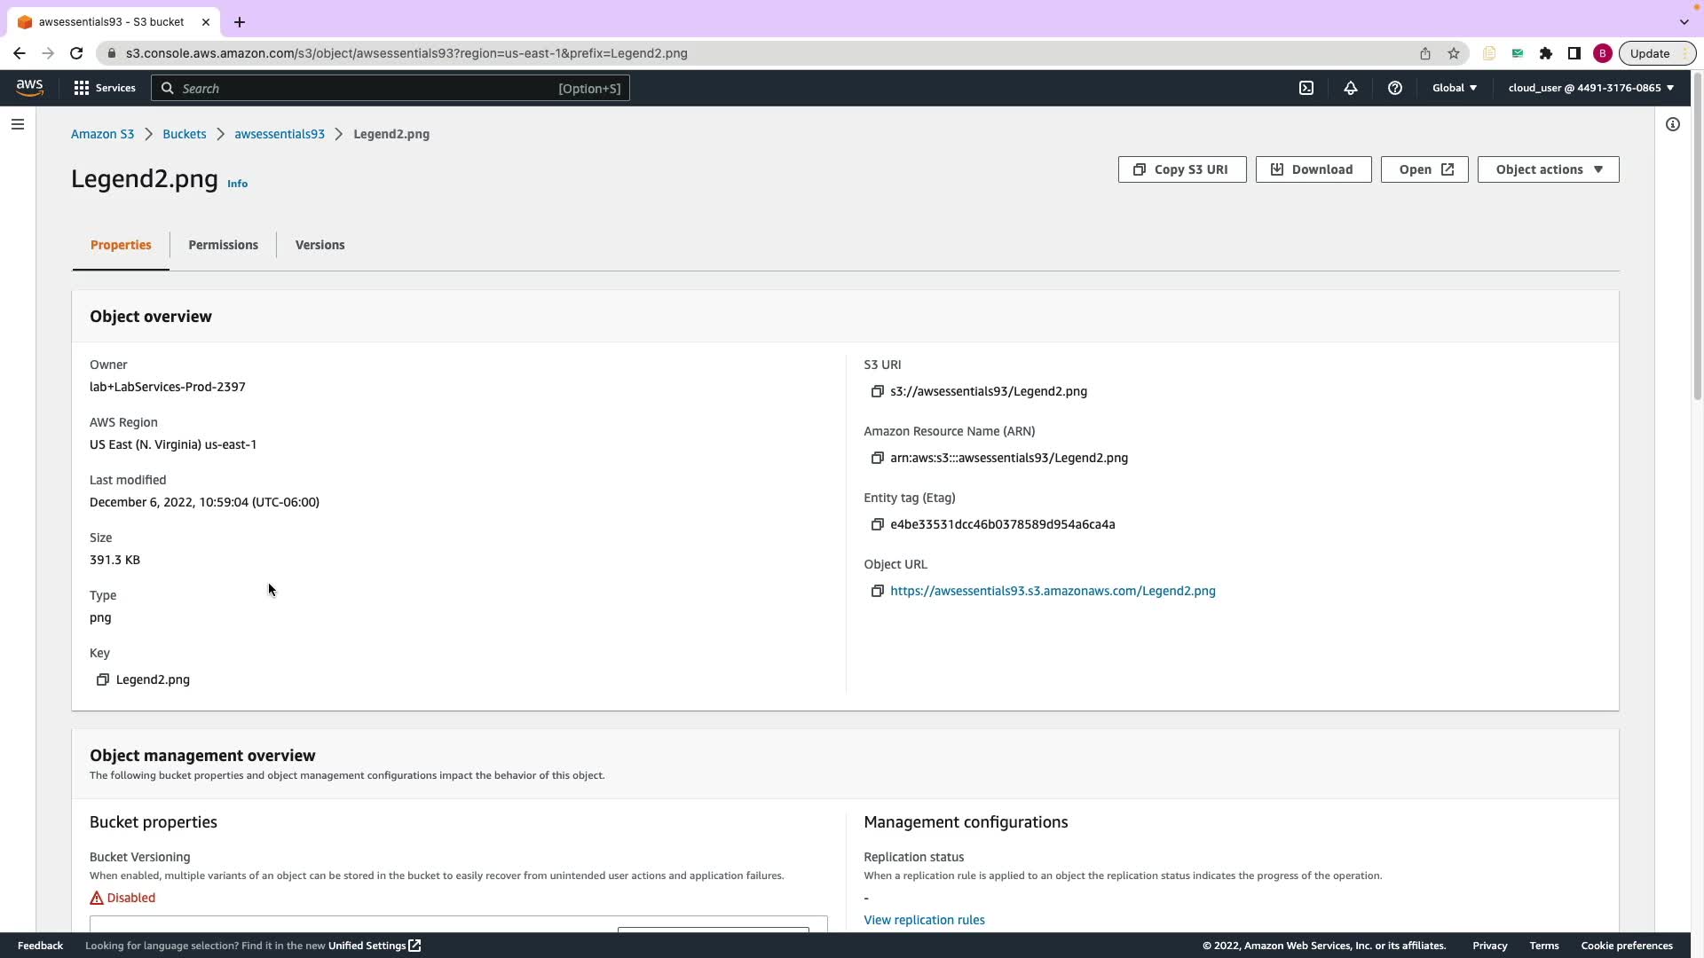This screenshot has width=1704, height=958.
Task: Copy the Object URL icon
Action: click(877, 591)
